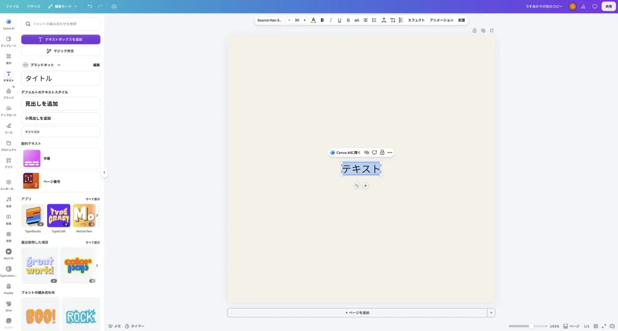Open the アップロード (Uploads) sidebar panel

tap(8, 110)
